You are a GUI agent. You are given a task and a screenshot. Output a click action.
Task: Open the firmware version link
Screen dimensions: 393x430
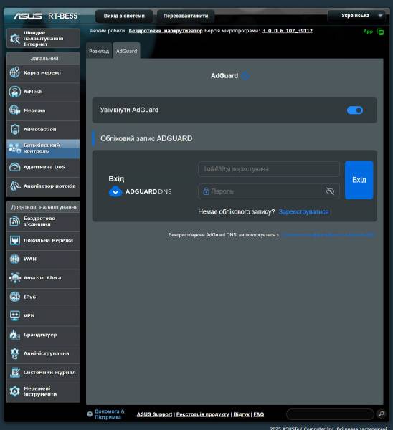[x=288, y=31]
